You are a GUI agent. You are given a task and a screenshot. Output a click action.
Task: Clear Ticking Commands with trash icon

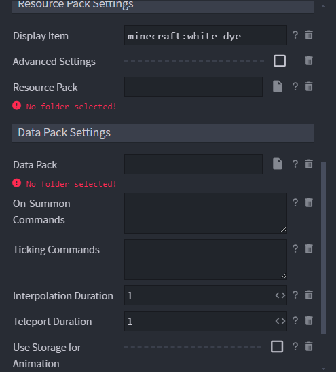[309, 249]
